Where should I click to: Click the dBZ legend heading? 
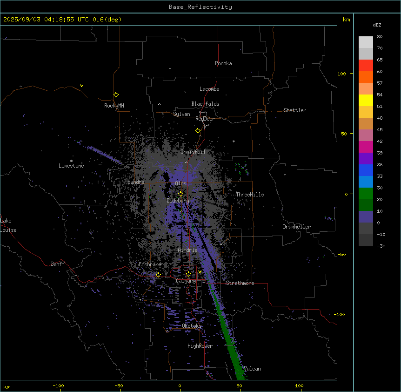(x=377, y=25)
